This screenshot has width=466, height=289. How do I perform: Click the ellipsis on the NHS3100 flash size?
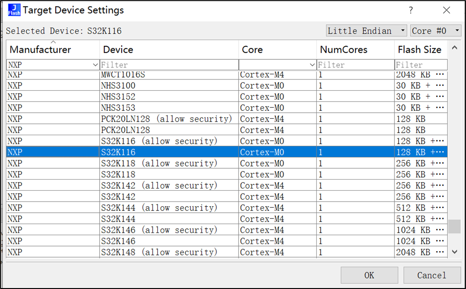439,86
